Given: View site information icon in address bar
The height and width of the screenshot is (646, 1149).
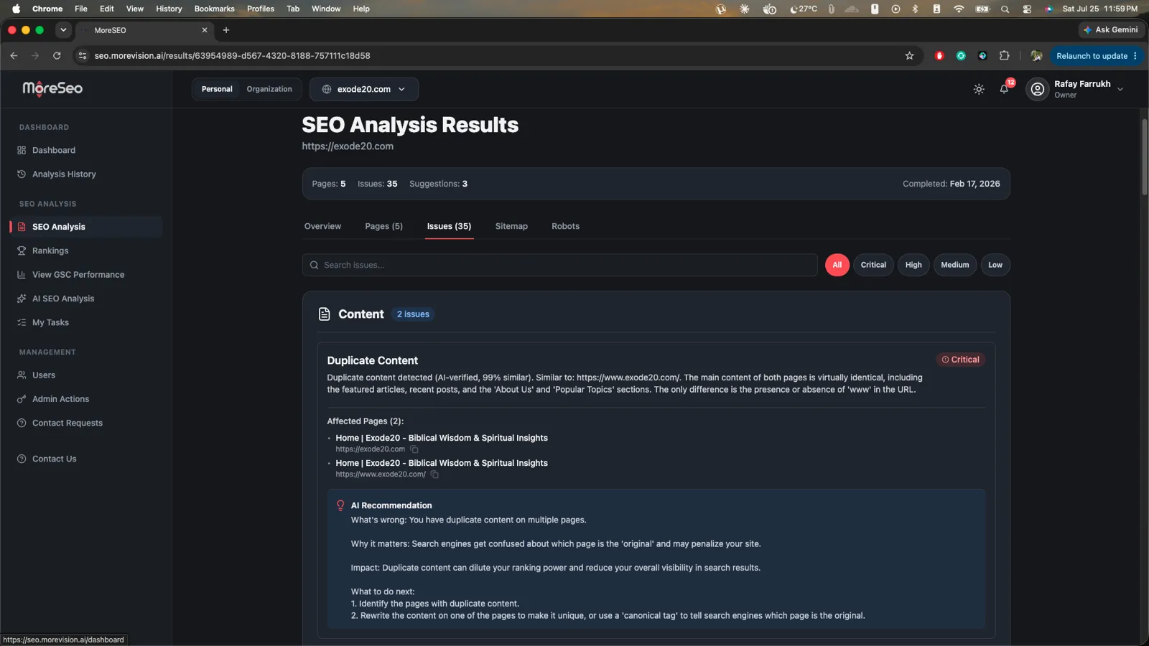Looking at the screenshot, I should point(83,56).
